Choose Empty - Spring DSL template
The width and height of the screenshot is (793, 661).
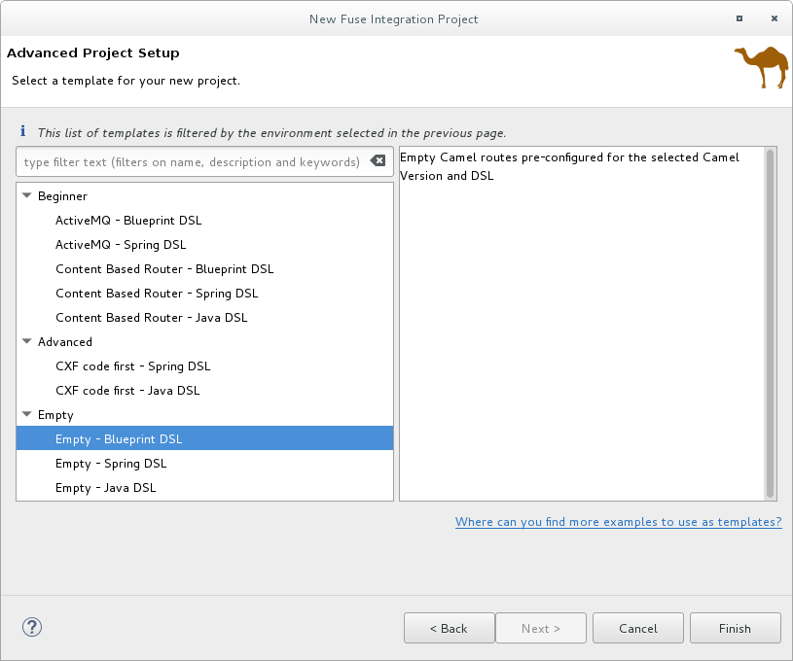tap(111, 464)
